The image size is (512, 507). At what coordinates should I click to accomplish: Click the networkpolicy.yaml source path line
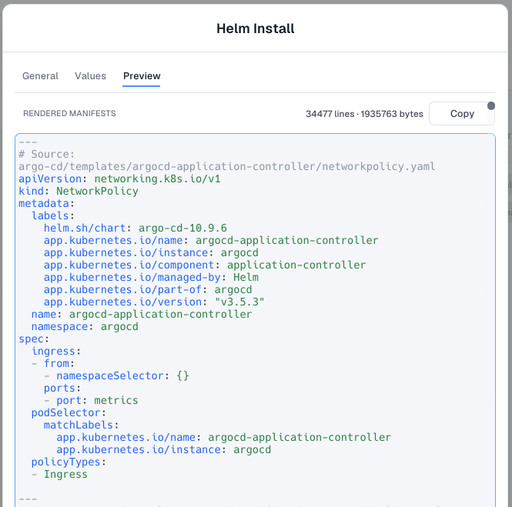[x=227, y=167]
